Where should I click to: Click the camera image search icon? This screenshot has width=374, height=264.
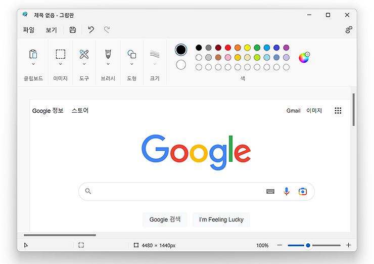pyautogui.click(x=303, y=192)
